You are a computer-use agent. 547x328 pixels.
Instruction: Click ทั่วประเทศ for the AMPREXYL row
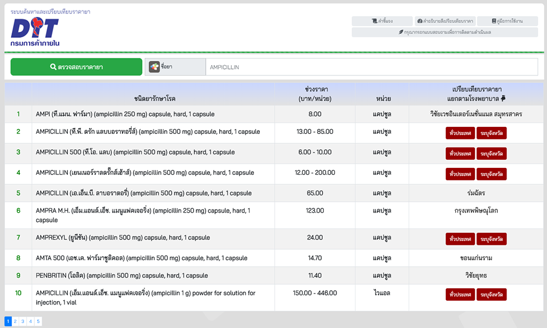click(x=460, y=239)
